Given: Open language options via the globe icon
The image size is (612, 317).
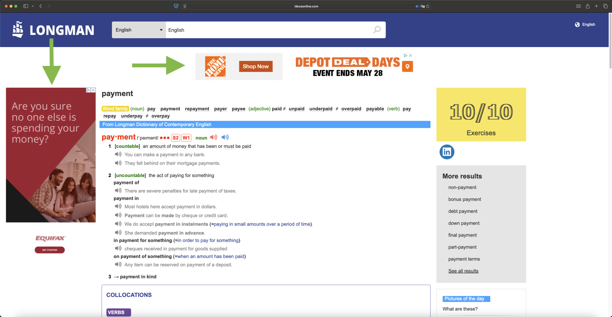Looking at the screenshot, I should point(577,24).
